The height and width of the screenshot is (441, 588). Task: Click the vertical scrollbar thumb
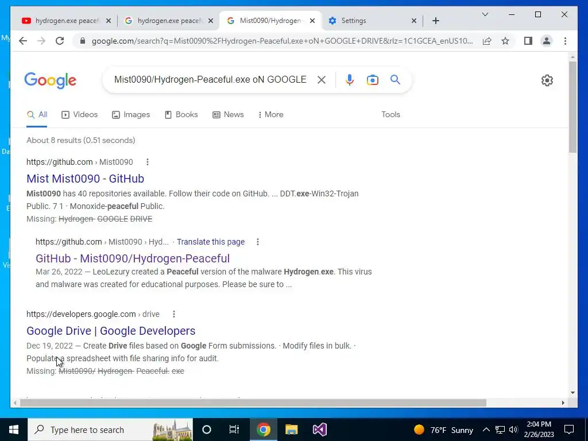click(x=572, y=107)
